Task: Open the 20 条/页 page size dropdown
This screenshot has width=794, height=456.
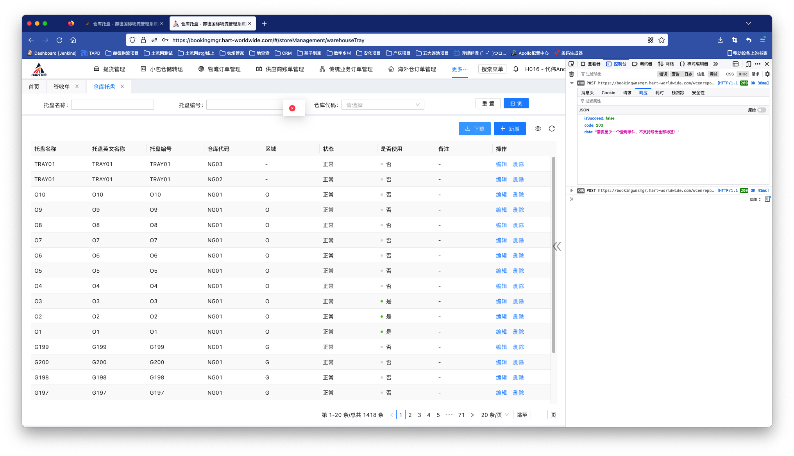Action: pos(495,415)
